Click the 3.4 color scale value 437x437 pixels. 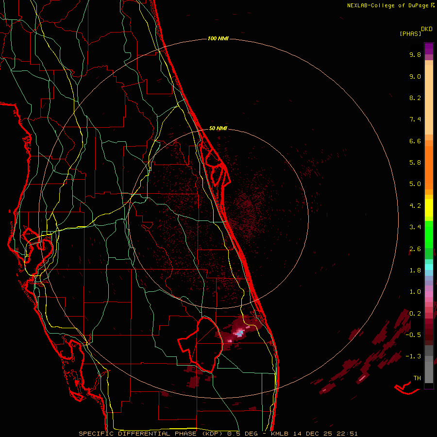(x=415, y=227)
